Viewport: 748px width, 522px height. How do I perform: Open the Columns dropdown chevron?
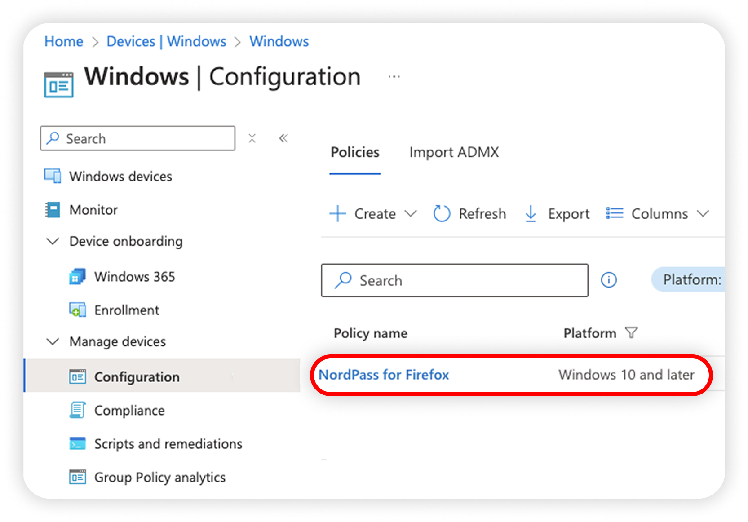pos(703,213)
